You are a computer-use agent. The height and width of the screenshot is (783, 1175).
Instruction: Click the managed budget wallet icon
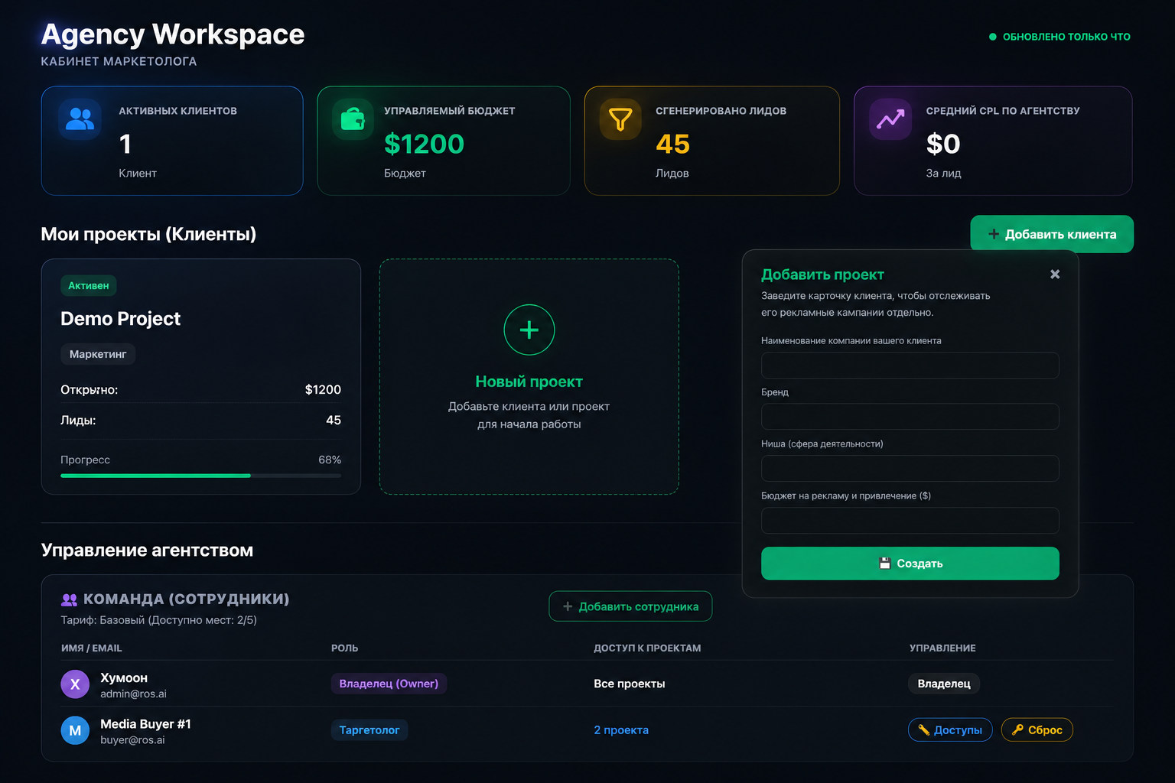point(353,119)
